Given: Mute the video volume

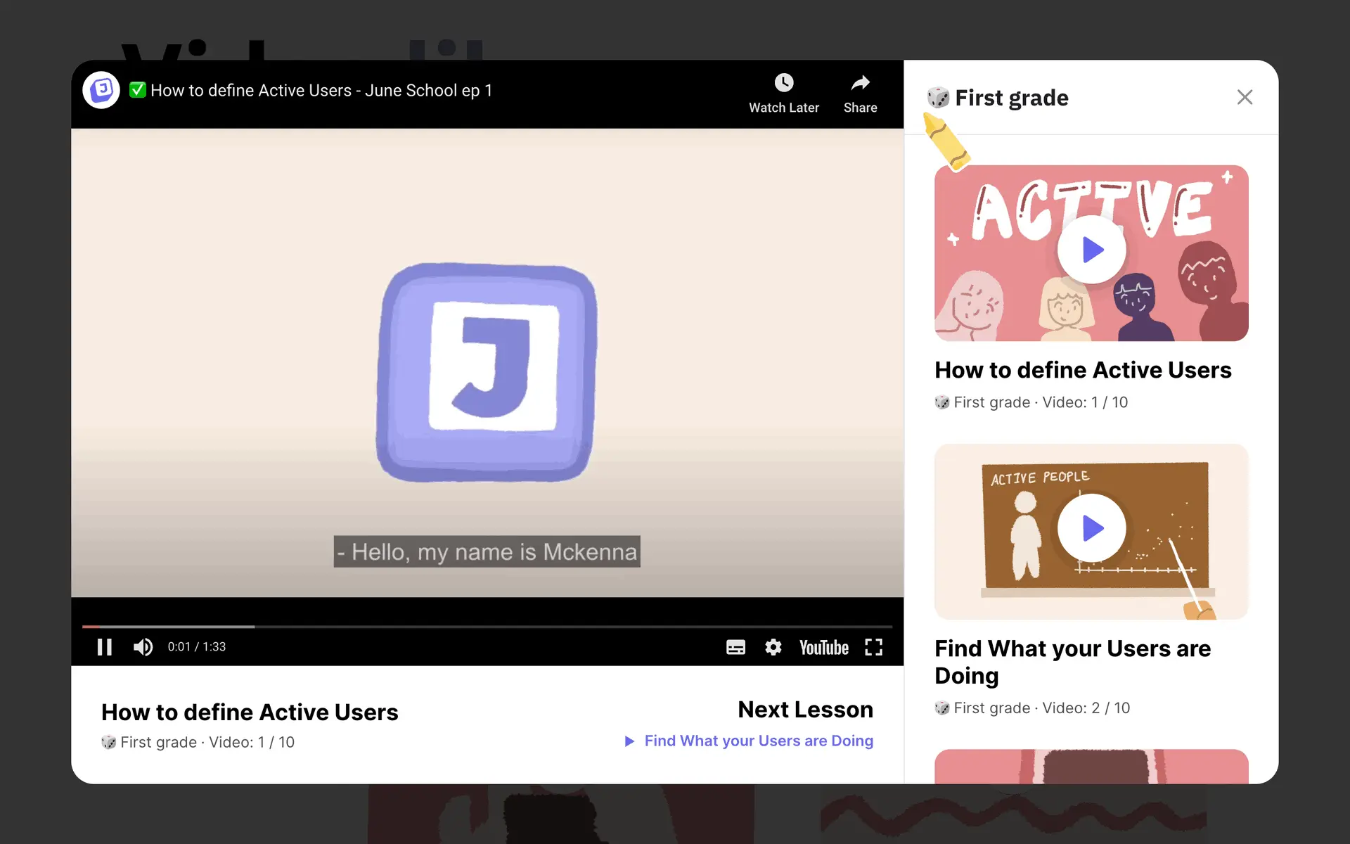Looking at the screenshot, I should [x=143, y=647].
